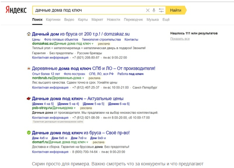This screenshot has height=168, width=234.
Task: Open 'СПб, ЛО, вся РФ' sitelink
Action: pos(101,74)
